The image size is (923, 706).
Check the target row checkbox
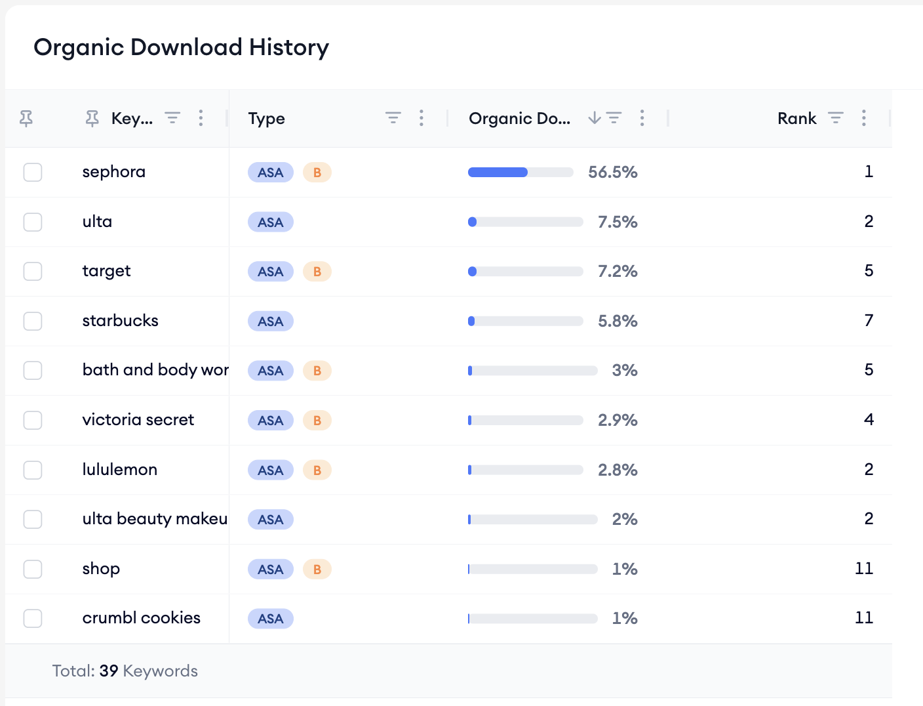pyautogui.click(x=33, y=271)
